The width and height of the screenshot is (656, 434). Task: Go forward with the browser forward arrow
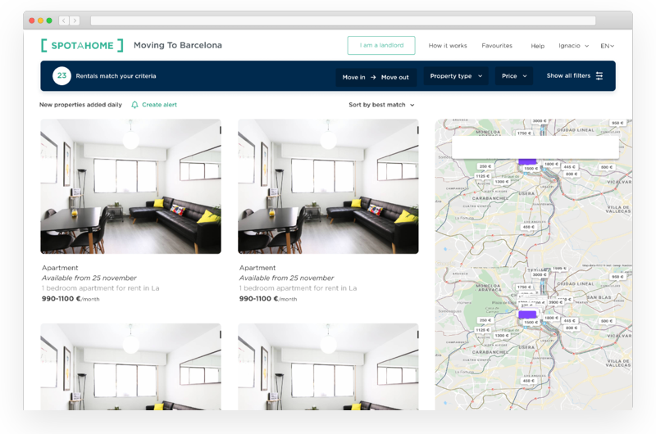pos(75,20)
